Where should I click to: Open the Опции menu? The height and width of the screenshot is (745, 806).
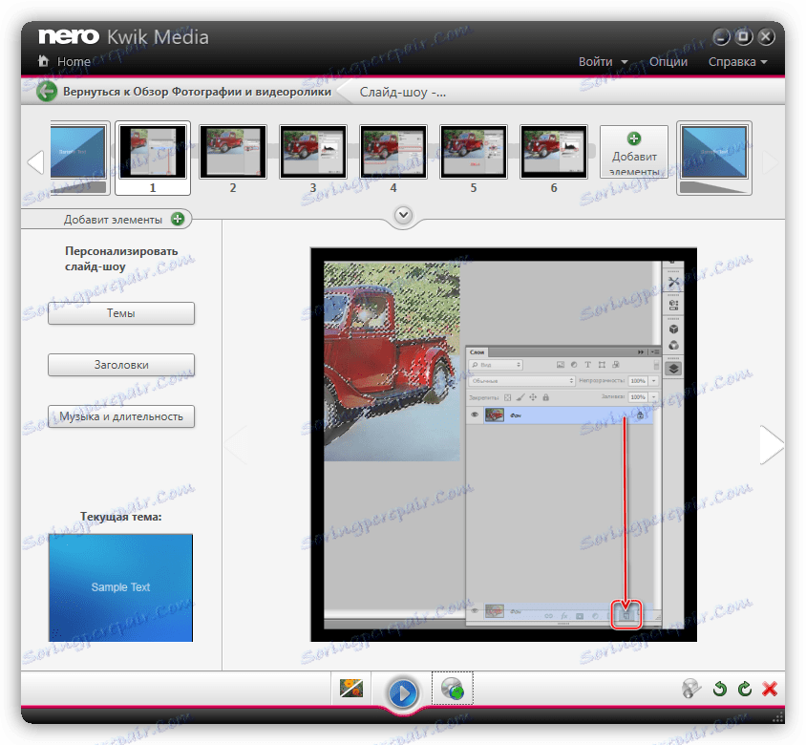(668, 61)
